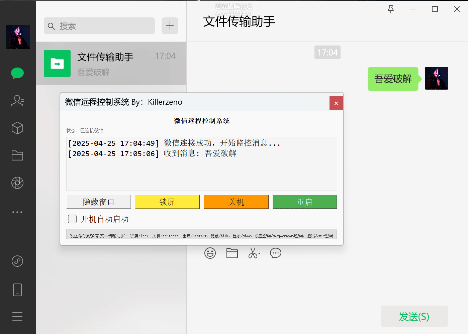Maximize the WeChat window
This screenshot has height=334, width=468.
click(x=435, y=9)
